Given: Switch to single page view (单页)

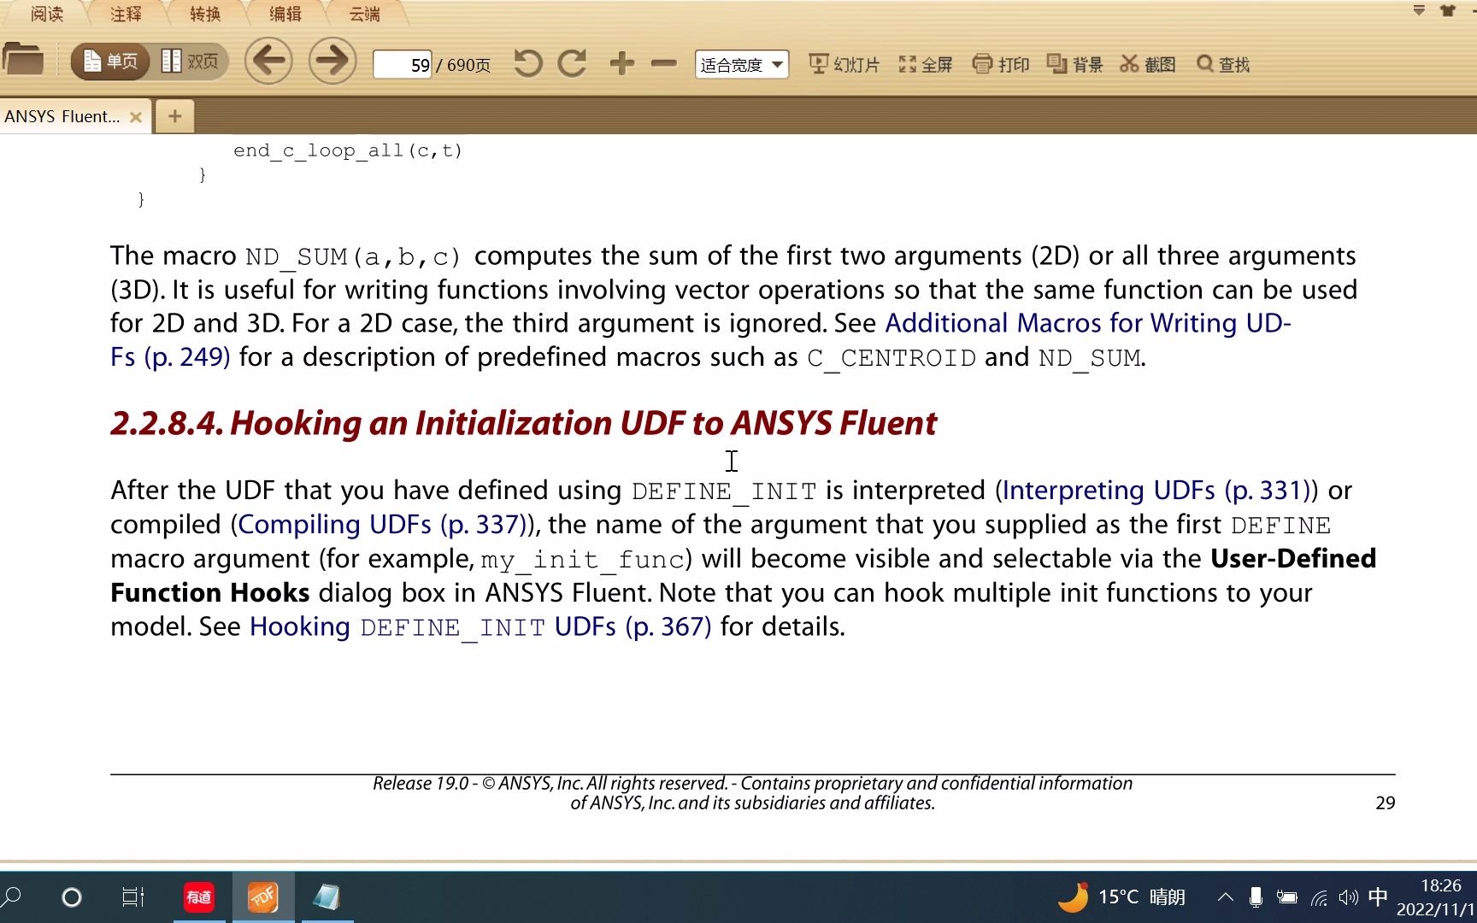Looking at the screenshot, I should [x=111, y=62].
